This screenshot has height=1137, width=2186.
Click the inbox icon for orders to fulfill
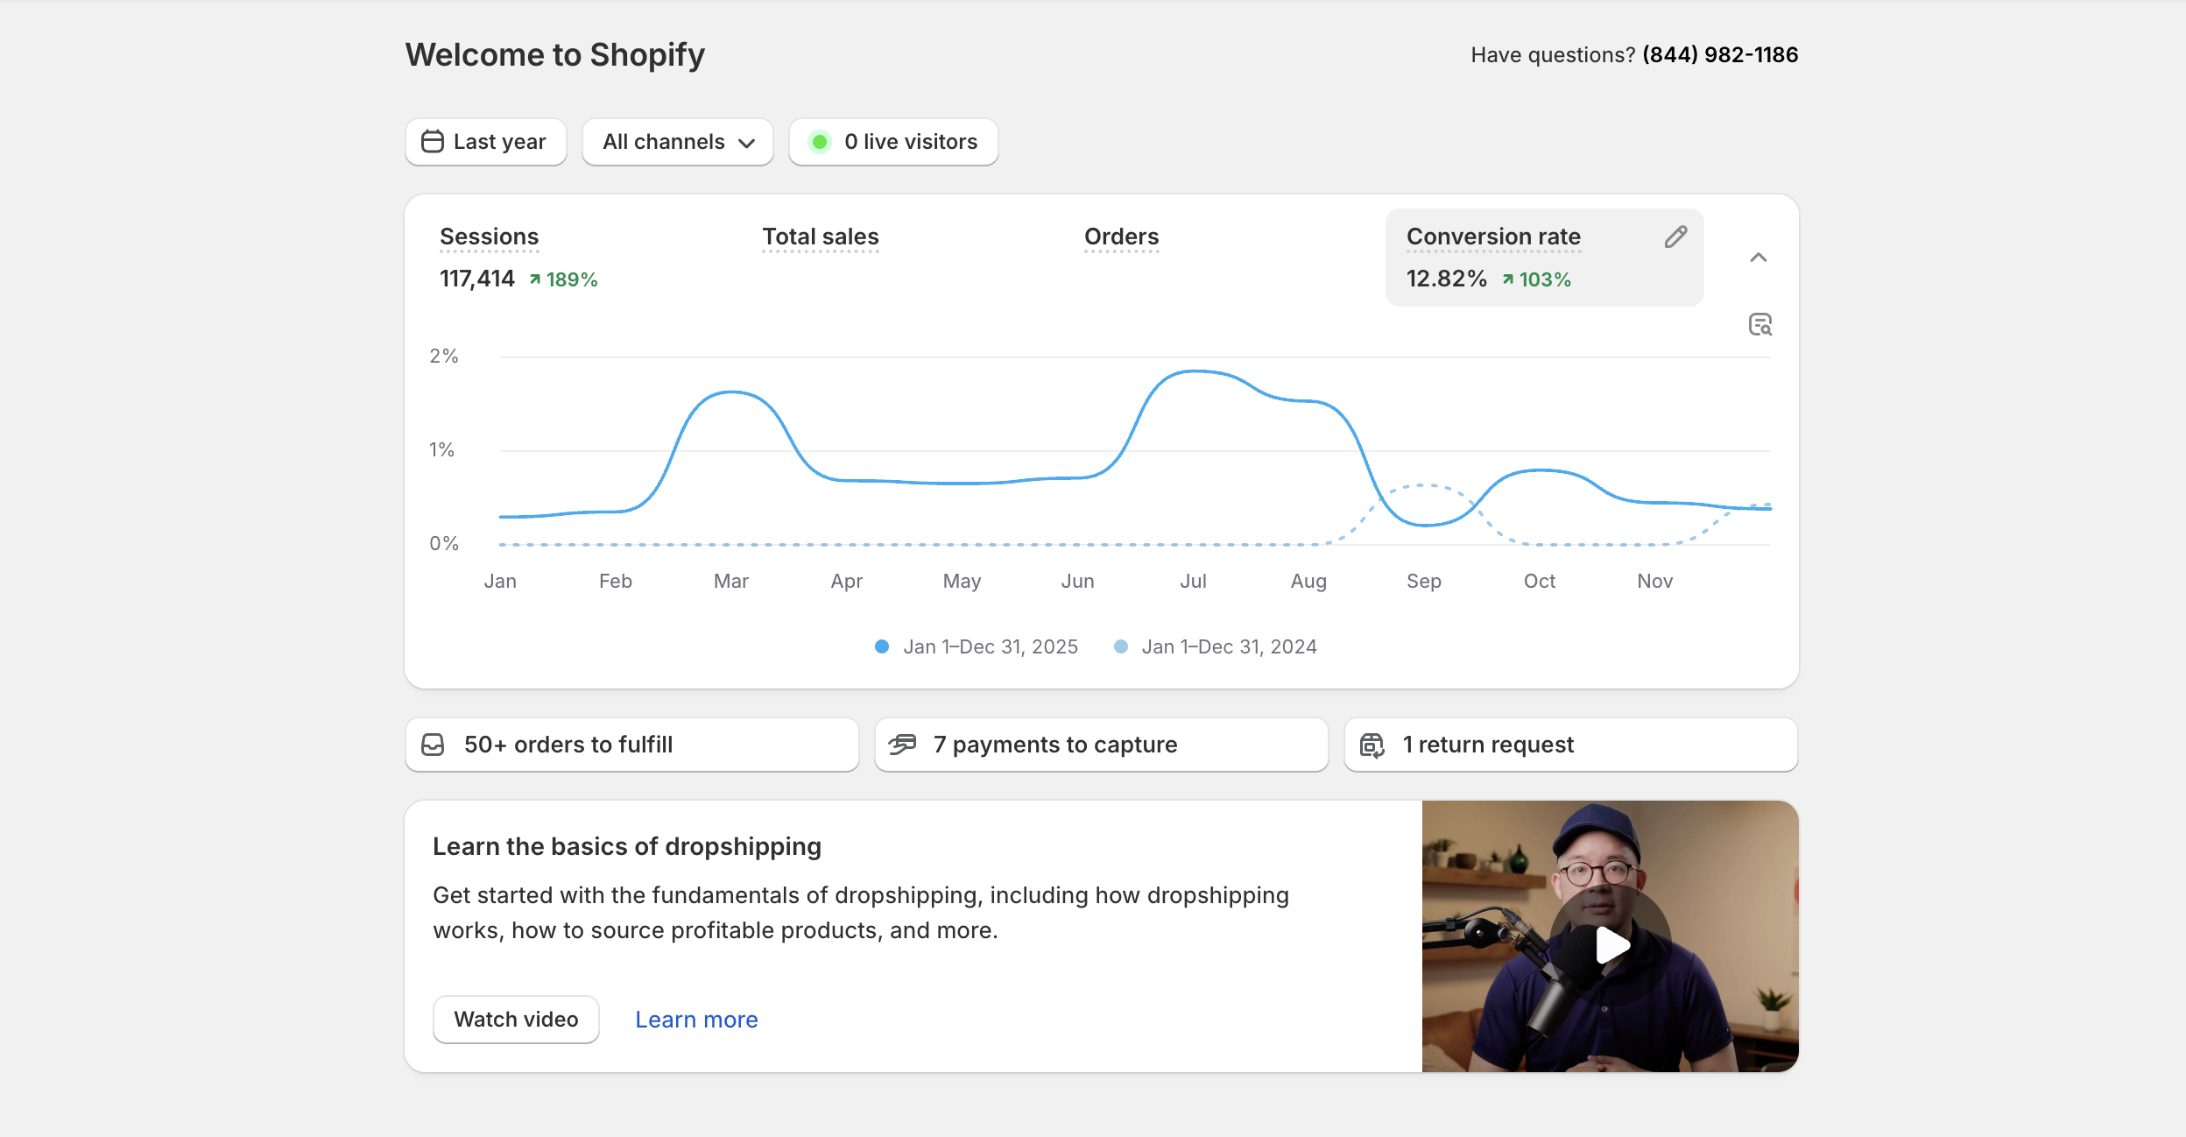(x=434, y=745)
